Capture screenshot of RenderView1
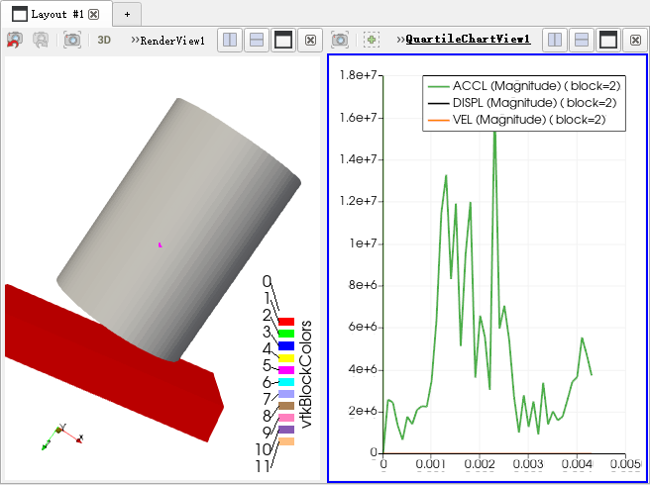The width and height of the screenshot is (650, 485). pos(71,41)
